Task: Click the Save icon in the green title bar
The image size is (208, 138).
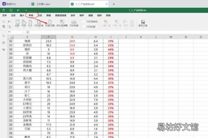Action: tap(4, 10)
